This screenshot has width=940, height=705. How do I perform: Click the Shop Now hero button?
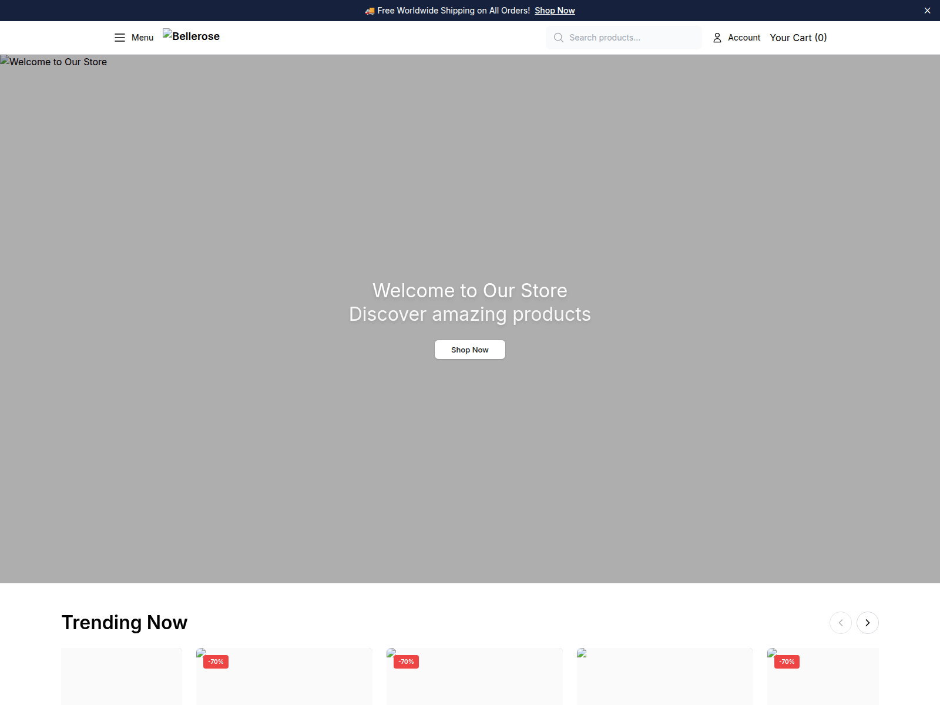tap(470, 350)
